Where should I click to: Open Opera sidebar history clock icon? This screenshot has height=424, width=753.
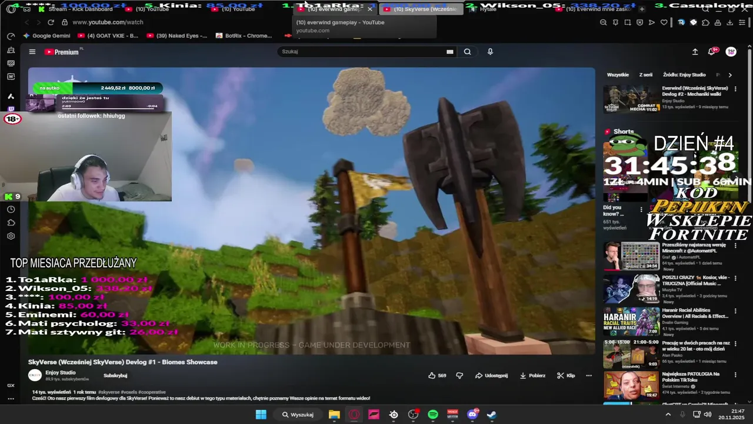(11, 210)
